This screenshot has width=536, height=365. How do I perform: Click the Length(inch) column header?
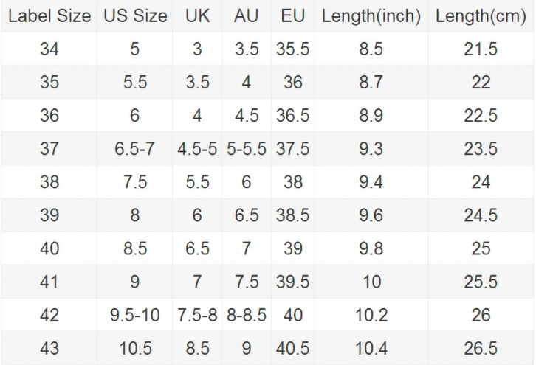point(371,15)
